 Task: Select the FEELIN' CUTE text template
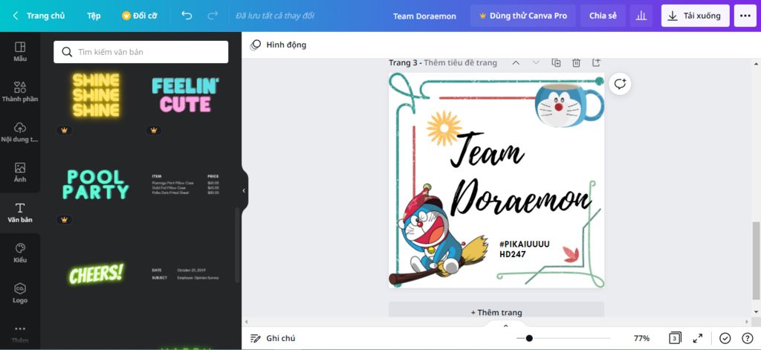pos(185,95)
